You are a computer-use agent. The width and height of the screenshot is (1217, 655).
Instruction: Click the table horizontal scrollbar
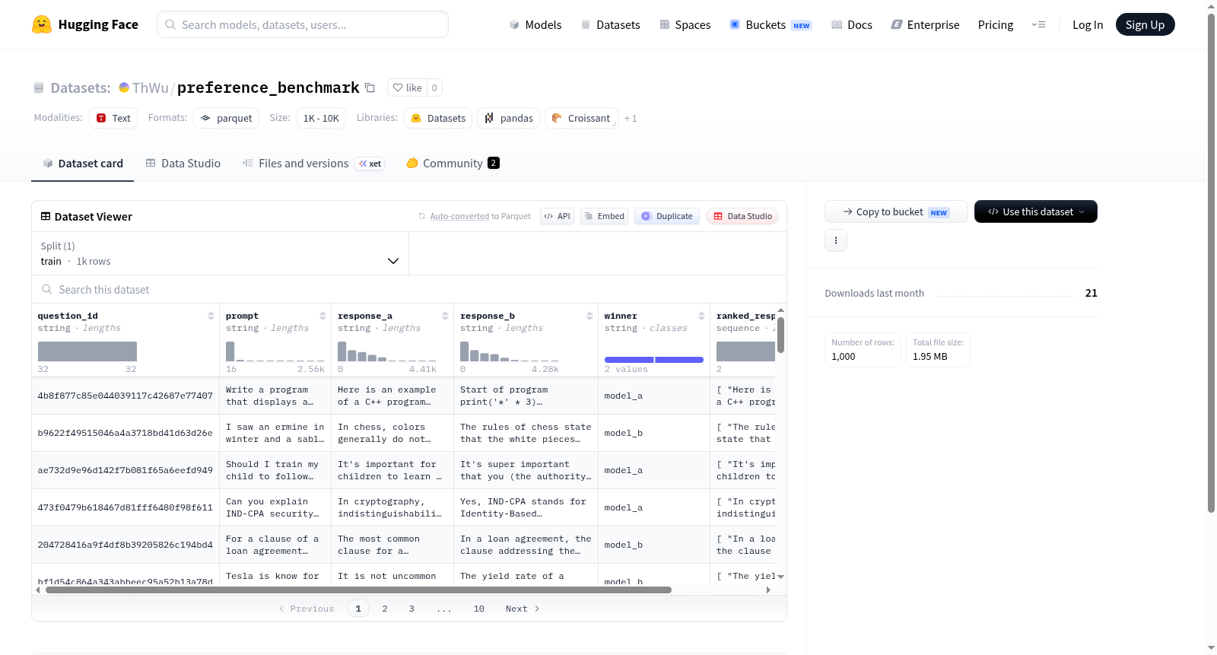(x=358, y=590)
